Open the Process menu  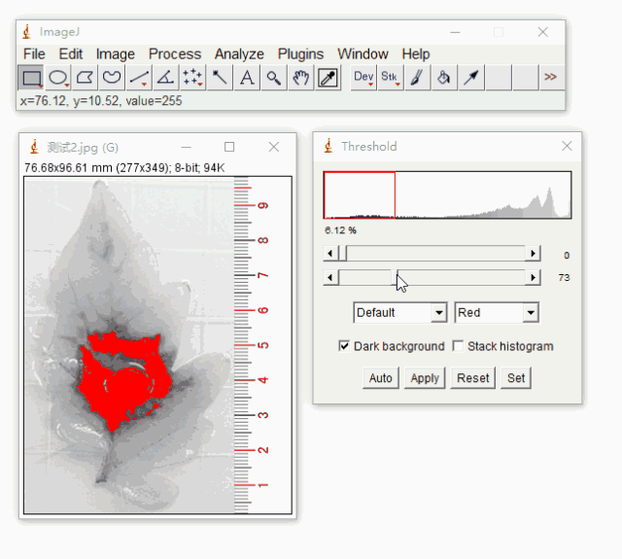click(175, 54)
